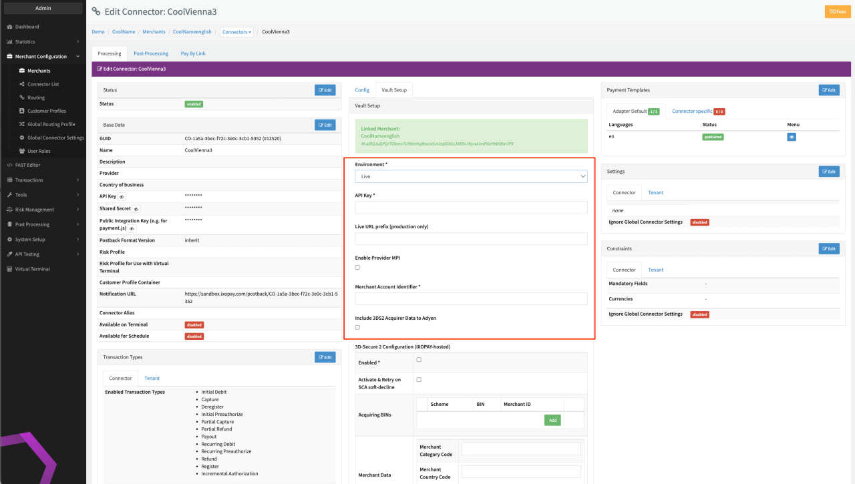Click the Merchant Account Identifier field

471,298
